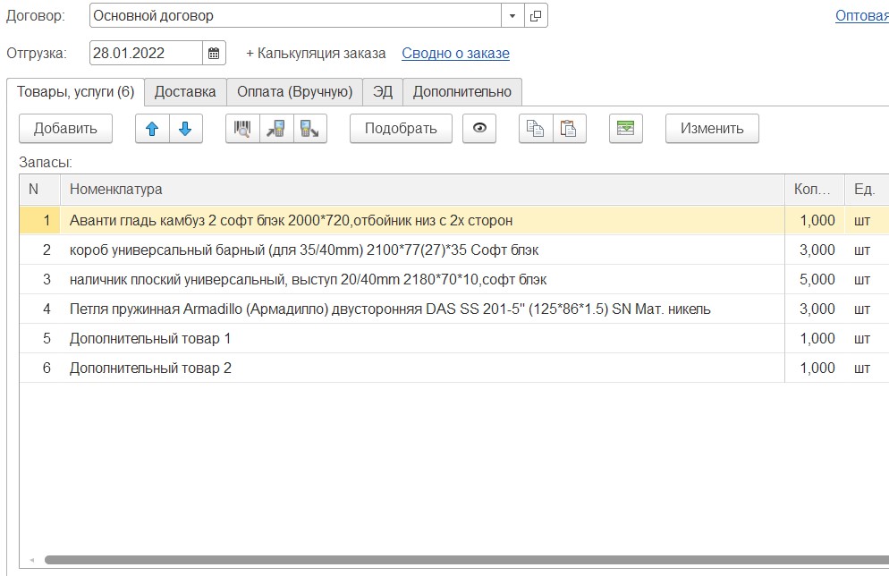889x576 pixels.
Task: Click the Отгрузка date input field
Action: (x=146, y=53)
